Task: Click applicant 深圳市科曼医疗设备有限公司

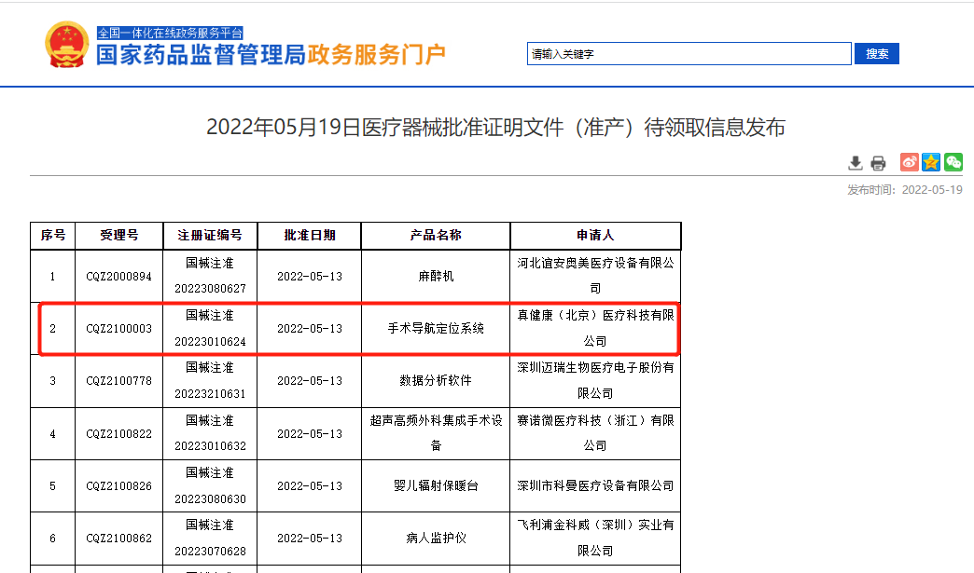Action: coord(595,486)
